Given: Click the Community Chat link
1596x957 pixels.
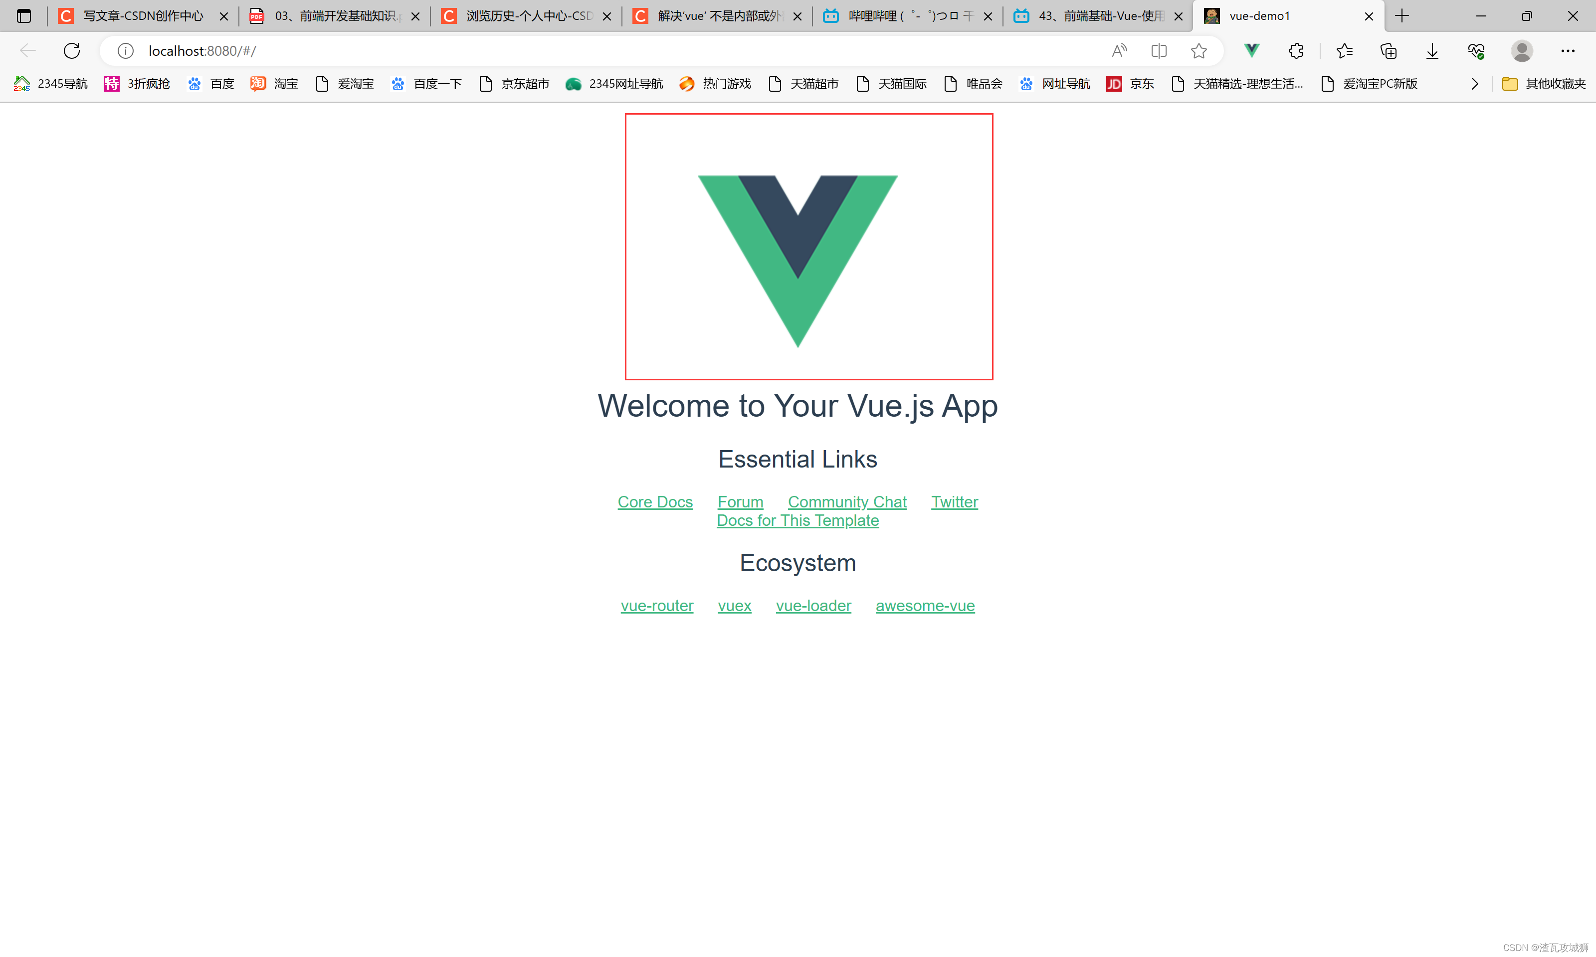Looking at the screenshot, I should pos(847,501).
